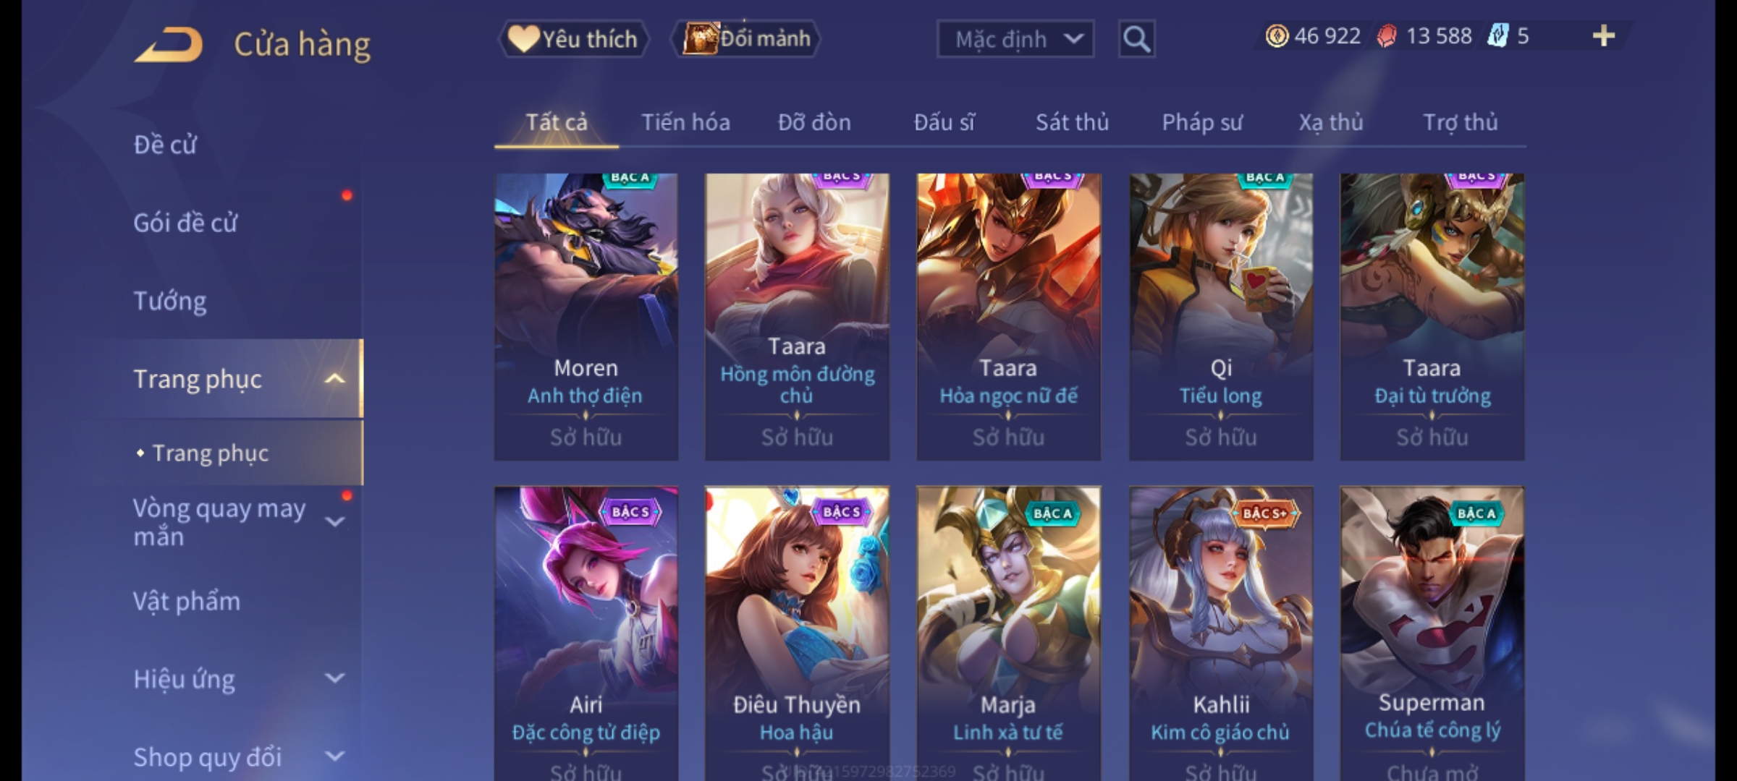Tap the plus icon to add currency
Image resolution: width=1737 pixels, height=781 pixels.
point(1604,36)
